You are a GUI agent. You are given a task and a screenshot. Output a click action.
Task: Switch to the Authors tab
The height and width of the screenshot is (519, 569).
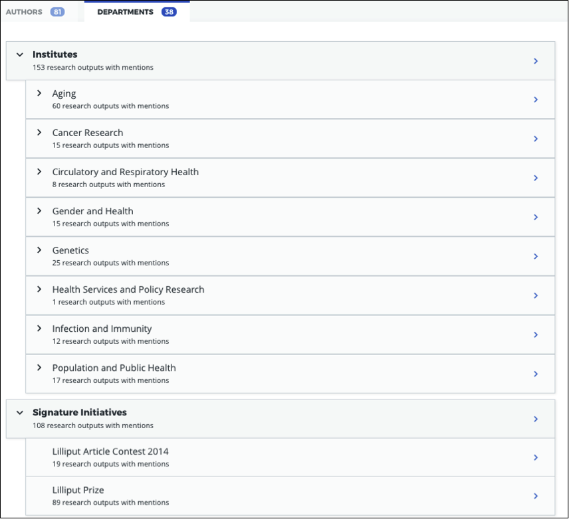coord(35,12)
